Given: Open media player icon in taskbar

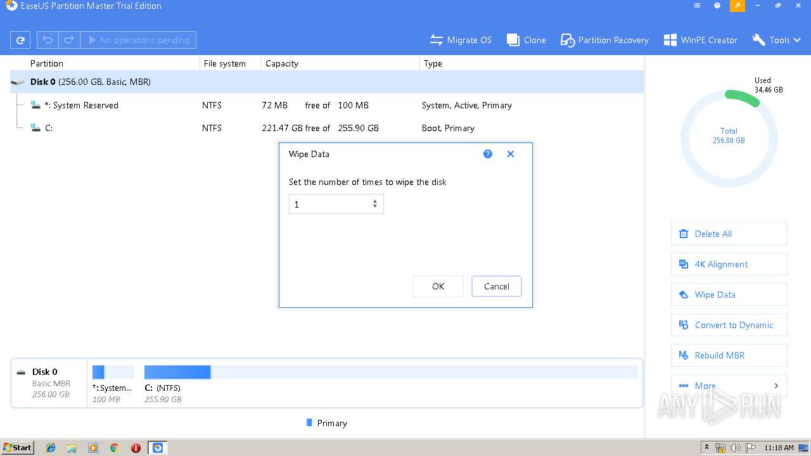Looking at the screenshot, I should coord(93,448).
